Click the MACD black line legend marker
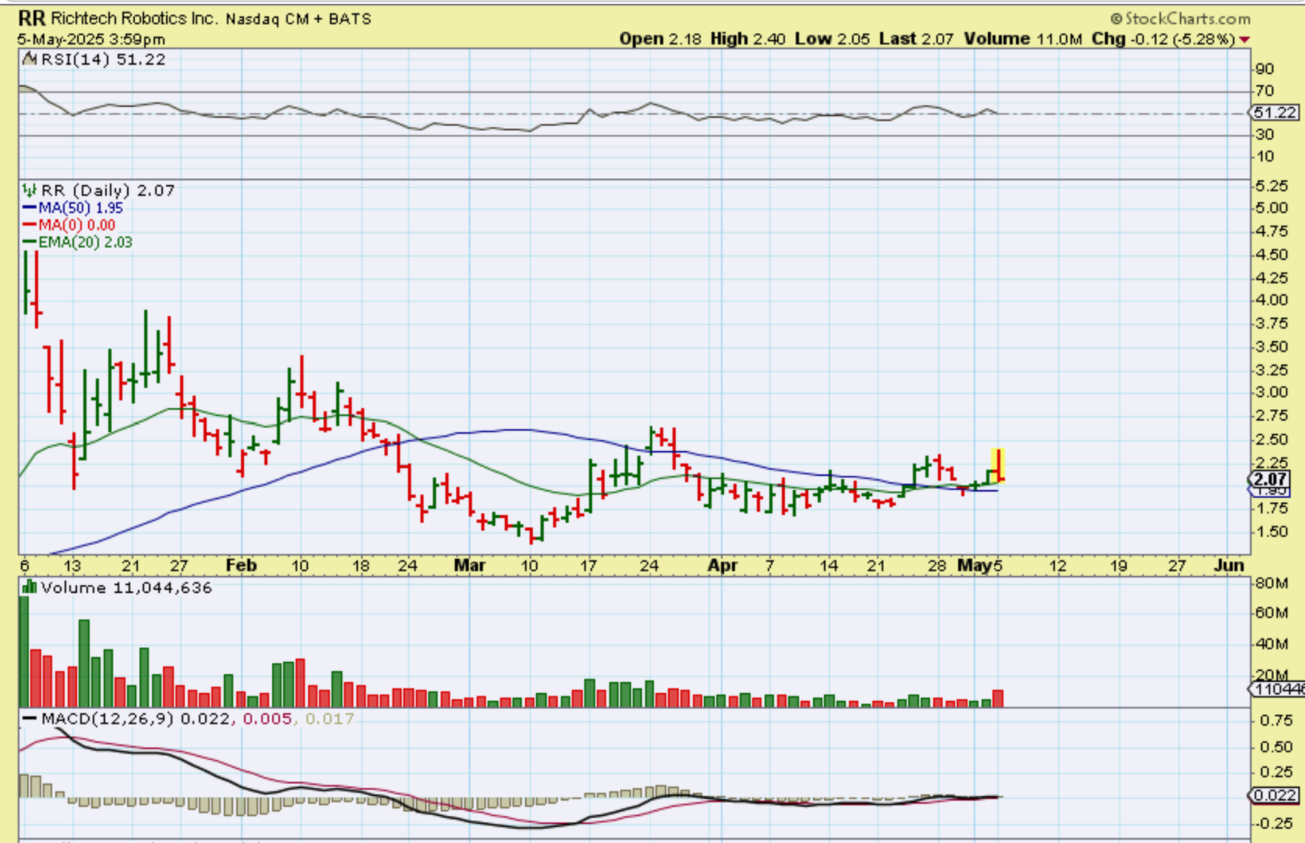 29,719
